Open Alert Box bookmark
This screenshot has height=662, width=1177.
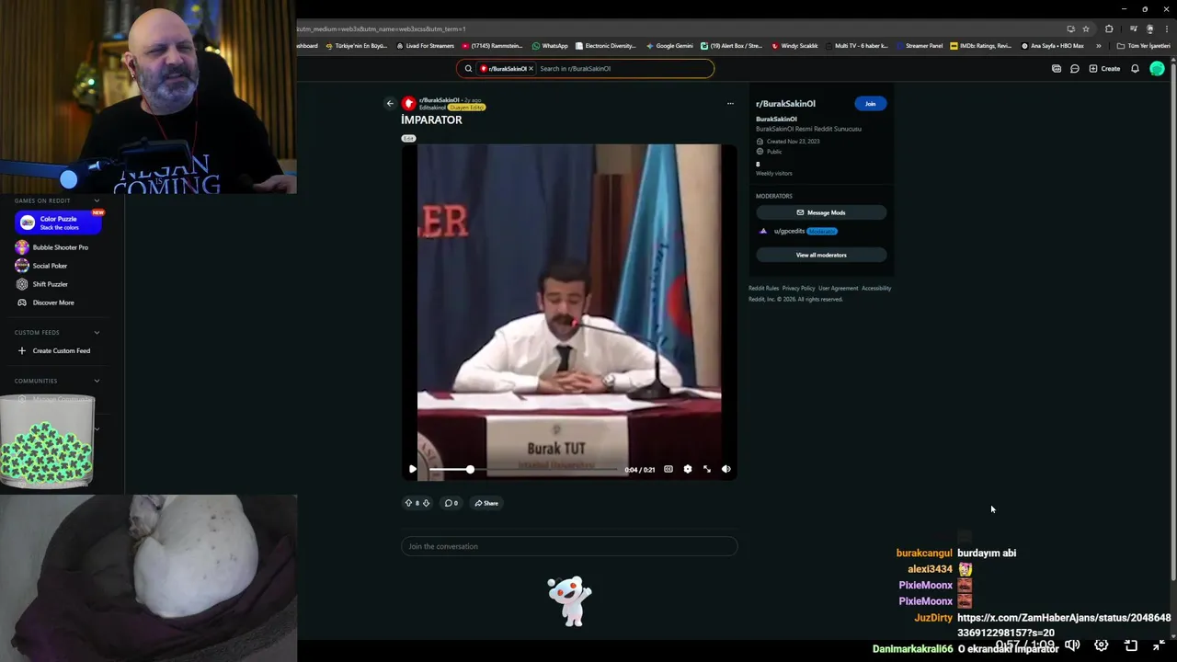(731, 45)
